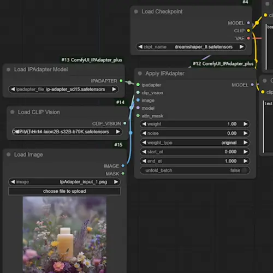This screenshot has width=273, height=273.
Task: Click the #14 node ID badge
Action: coord(120,102)
